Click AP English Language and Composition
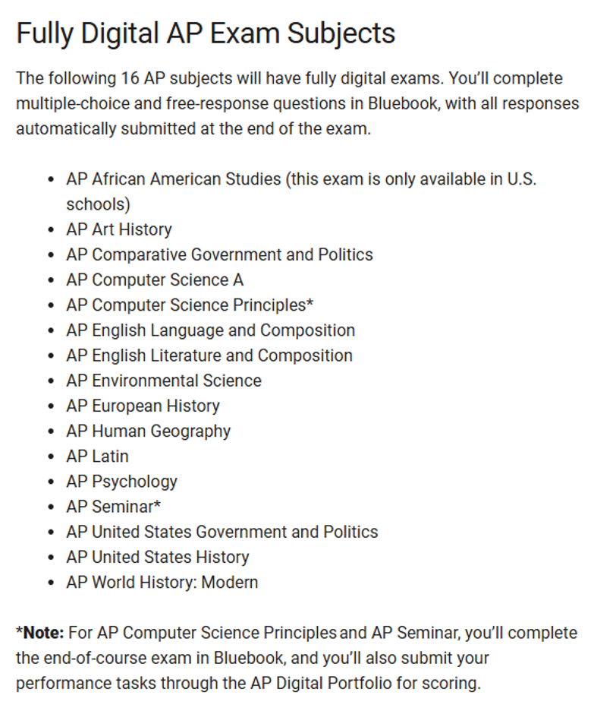 point(211,330)
